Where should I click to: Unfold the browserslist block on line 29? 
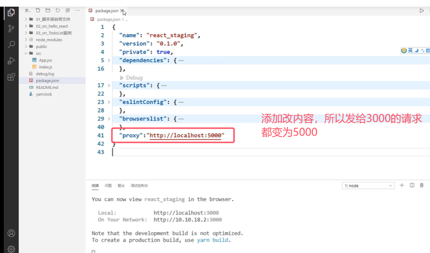[109, 119]
